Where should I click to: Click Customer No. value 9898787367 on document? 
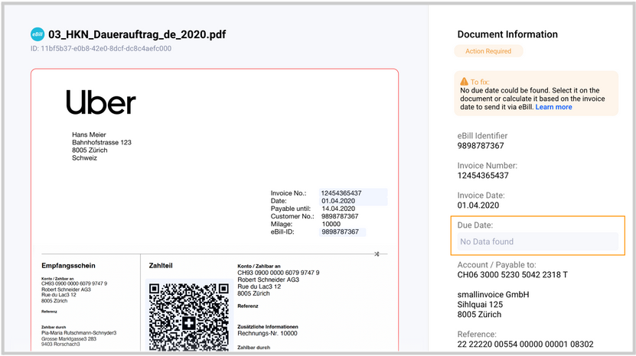click(340, 216)
